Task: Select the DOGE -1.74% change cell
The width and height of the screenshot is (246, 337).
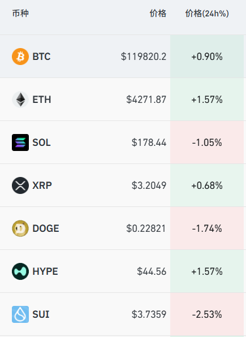Action: coord(207,228)
